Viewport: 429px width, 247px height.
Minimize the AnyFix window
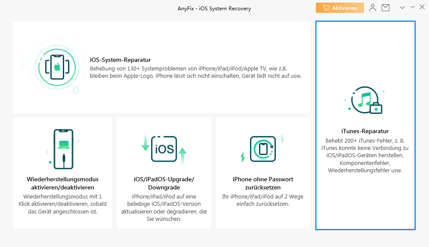(x=413, y=7)
